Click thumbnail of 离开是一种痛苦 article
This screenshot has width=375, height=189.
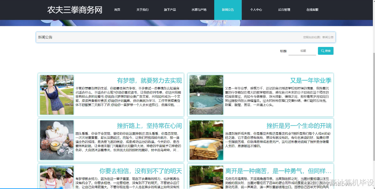(206, 177)
